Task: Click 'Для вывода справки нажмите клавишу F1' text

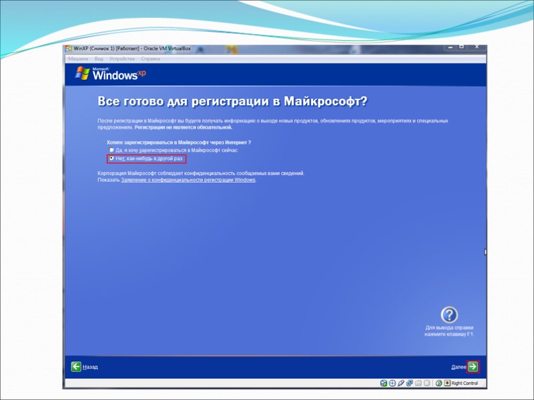Action: coord(449,331)
